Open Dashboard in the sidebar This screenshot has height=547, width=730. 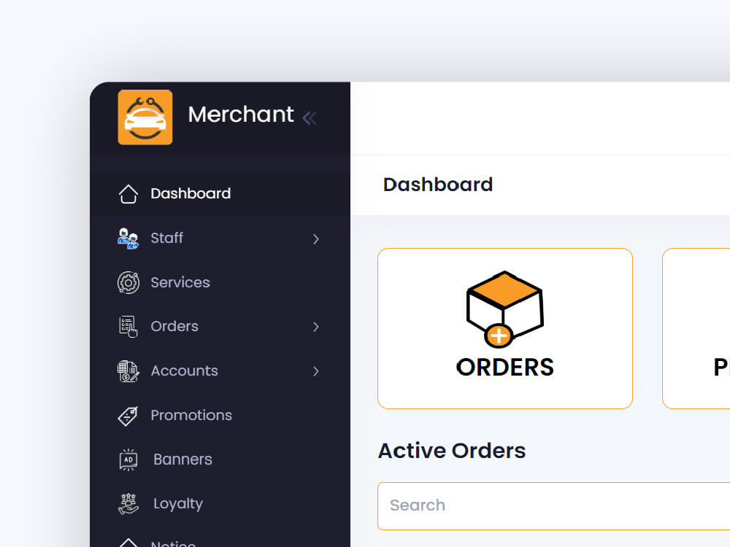coord(220,193)
